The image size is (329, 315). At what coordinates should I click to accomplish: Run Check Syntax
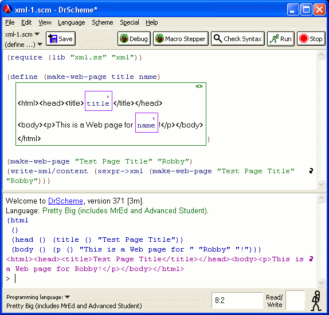[238, 39]
